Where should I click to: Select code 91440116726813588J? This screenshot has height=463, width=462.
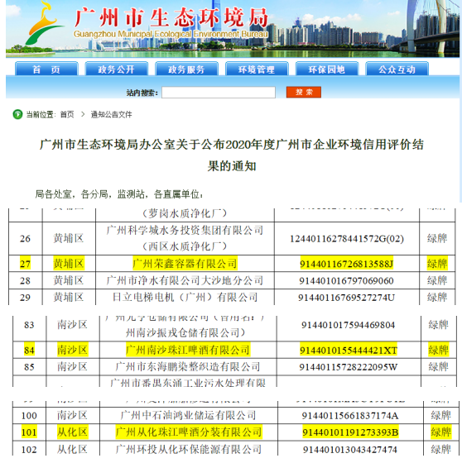pos(346,264)
